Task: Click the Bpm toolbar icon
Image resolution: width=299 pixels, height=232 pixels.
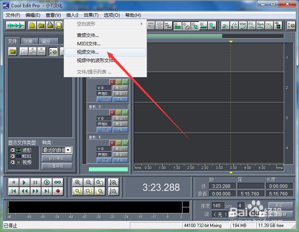Action: 260,26
